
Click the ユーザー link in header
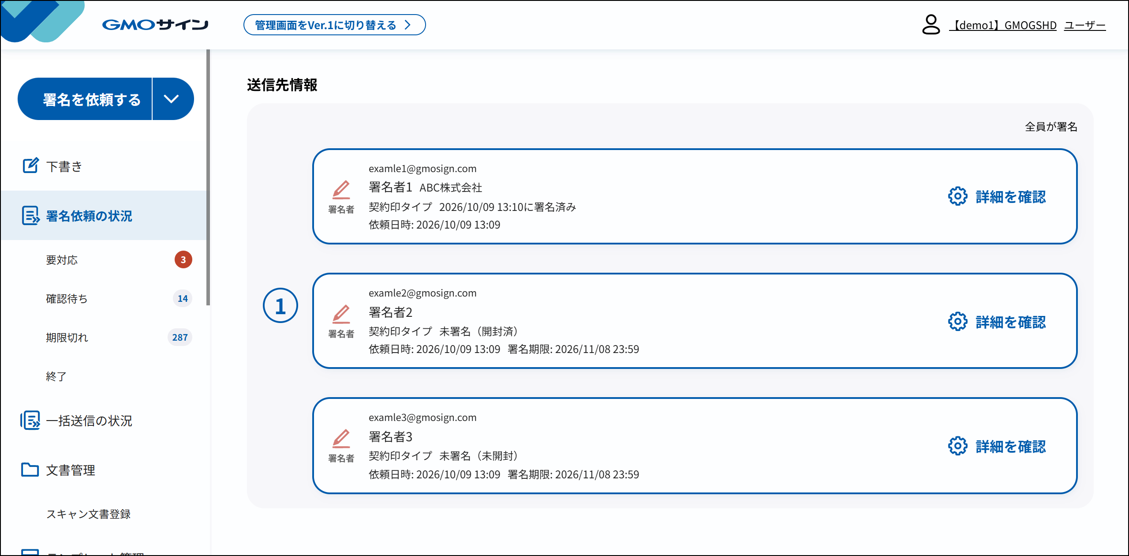(1085, 26)
